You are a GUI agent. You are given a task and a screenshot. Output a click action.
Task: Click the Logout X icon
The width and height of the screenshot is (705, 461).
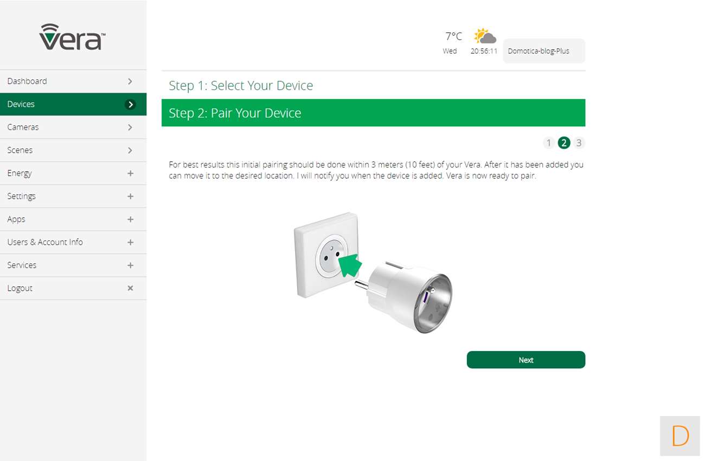click(130, 288)
